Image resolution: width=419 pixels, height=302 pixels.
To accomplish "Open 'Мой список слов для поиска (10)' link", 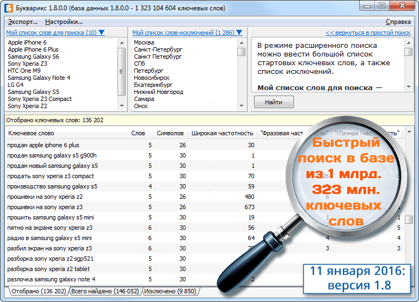I will click(51, 33).
